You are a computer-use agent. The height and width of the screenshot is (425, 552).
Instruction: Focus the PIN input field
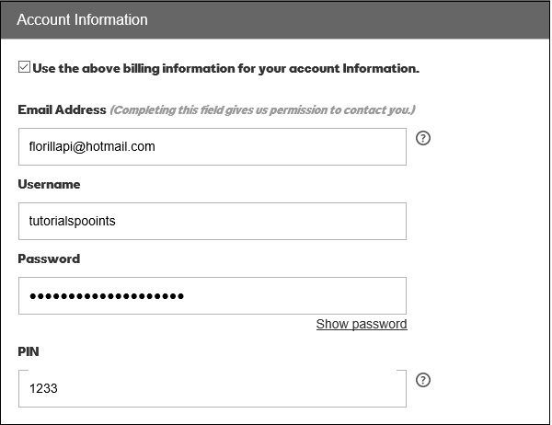coord(212,388)
